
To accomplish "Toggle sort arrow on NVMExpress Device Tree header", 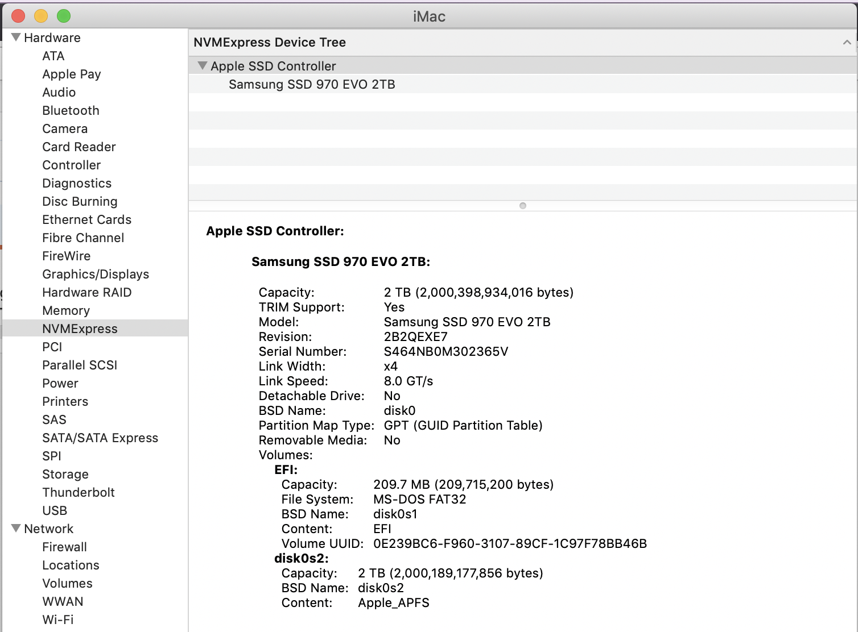I will click(x=847, y=43).
